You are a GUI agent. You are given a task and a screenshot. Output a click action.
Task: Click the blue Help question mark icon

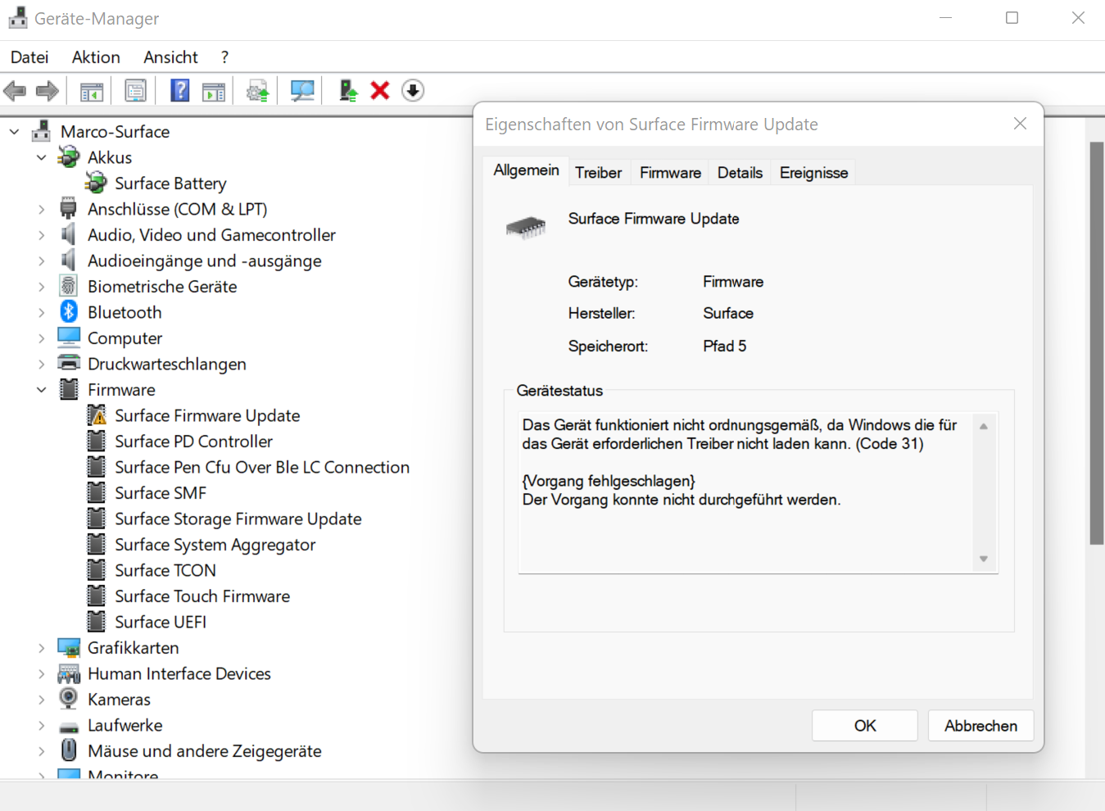click(x=180, y=90)
